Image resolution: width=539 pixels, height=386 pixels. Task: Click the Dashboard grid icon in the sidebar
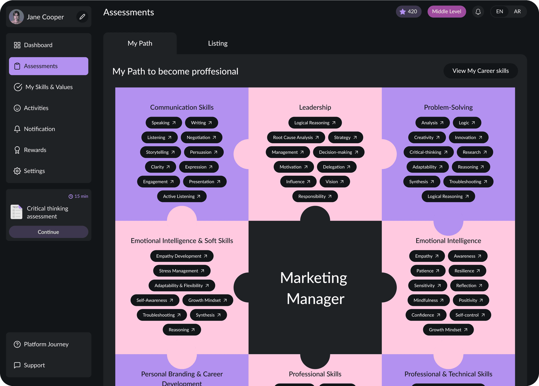coord(17,45)
